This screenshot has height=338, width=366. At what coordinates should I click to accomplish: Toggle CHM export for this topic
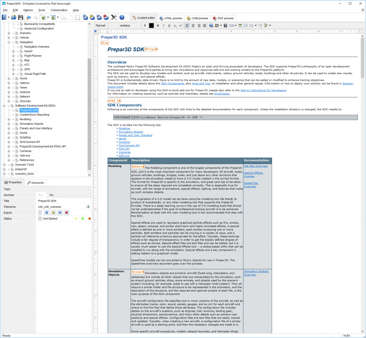tap(53, 213)
